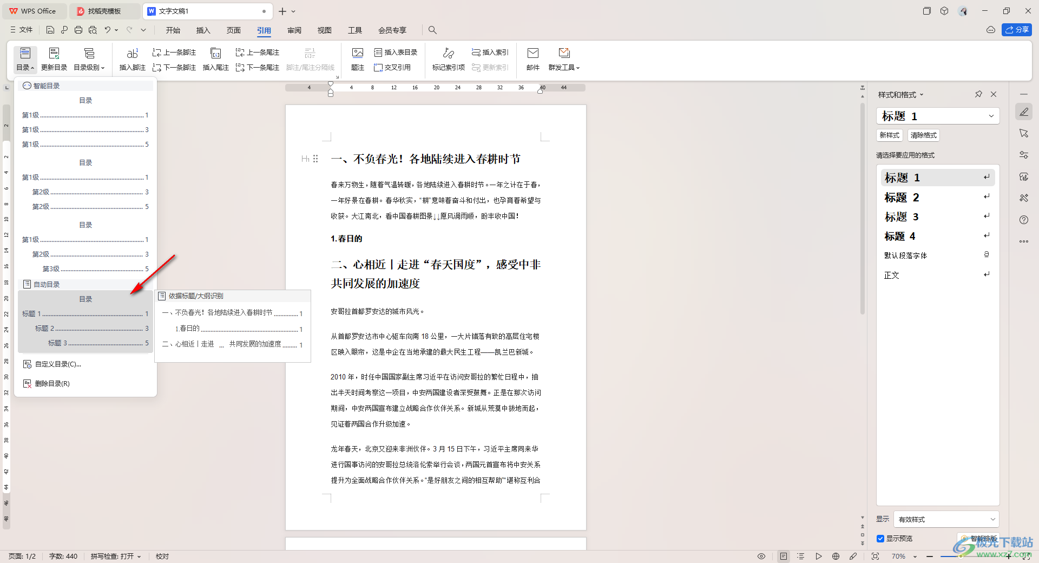The height and width of the screenshot is (563, 1039).
Task: Switch to the 页面 ribbon tab
Action: click(234, 30)
